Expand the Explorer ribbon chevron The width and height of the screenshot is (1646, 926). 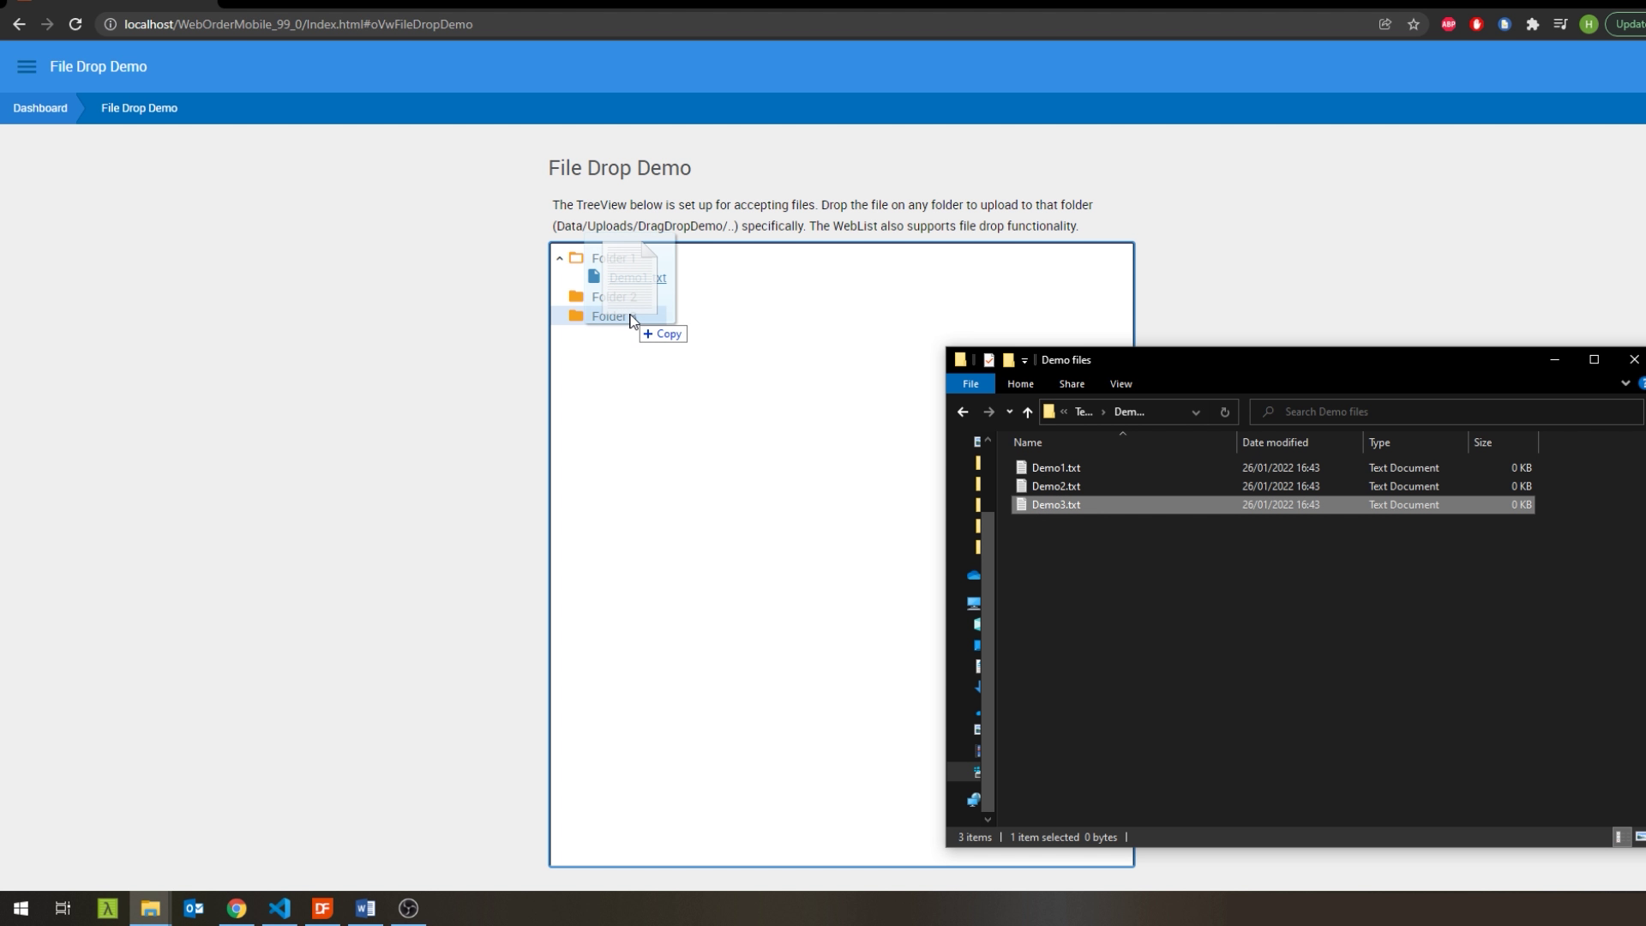pyautogui.click(x=1625, y=383)
